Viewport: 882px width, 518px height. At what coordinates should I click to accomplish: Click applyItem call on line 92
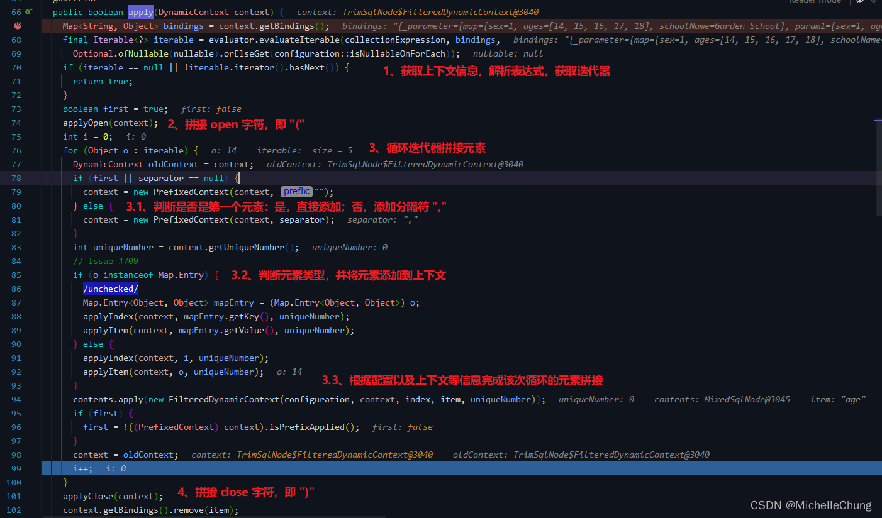tap(106, 372)
